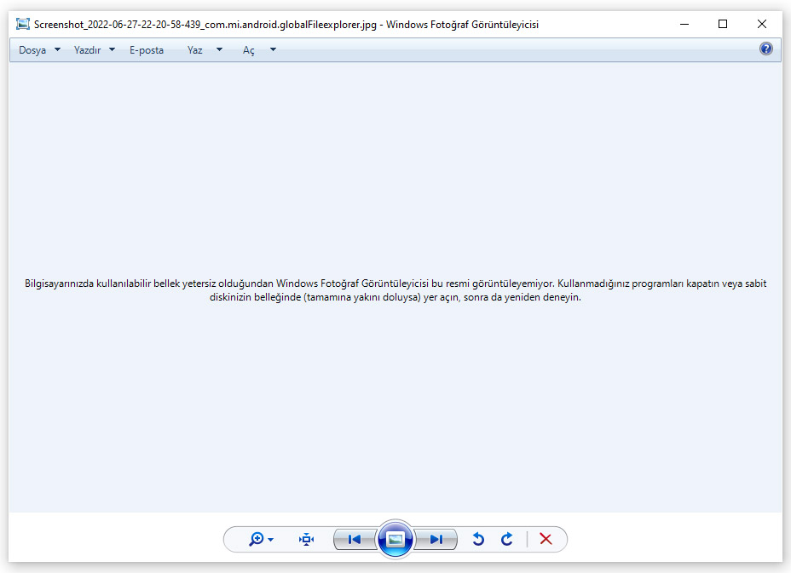Close the Windows Fotoğraf Görüntüleyicisi window
The image size is (791, 573).
[762, 24]
